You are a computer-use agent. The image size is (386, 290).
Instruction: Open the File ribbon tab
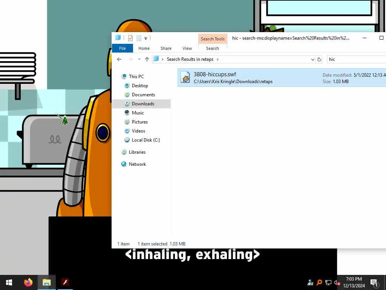[x=123, y=48]
